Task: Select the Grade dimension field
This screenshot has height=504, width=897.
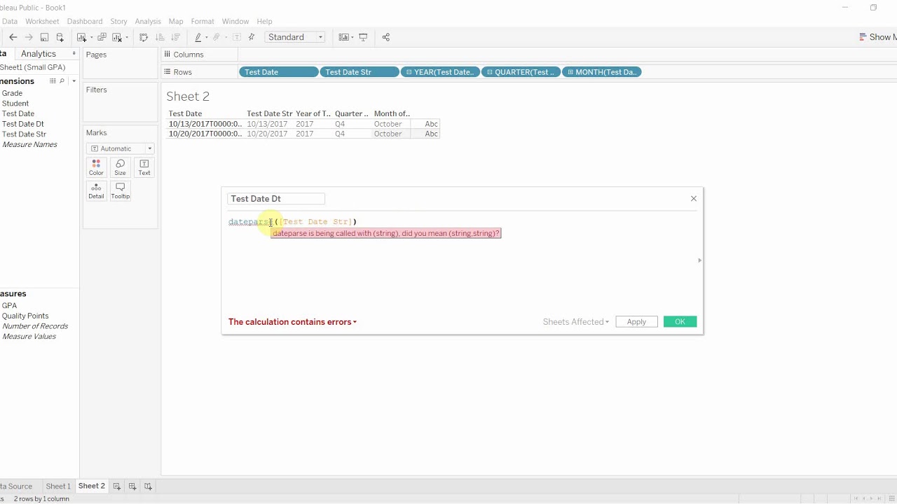Action: pyautogui.click(x=12, y=93)
